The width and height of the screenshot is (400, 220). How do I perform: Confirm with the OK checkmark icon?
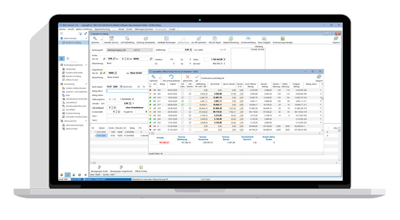pos(197,77)
